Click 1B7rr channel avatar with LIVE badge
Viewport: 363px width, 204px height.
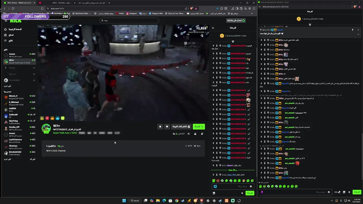tap(46, 128)
